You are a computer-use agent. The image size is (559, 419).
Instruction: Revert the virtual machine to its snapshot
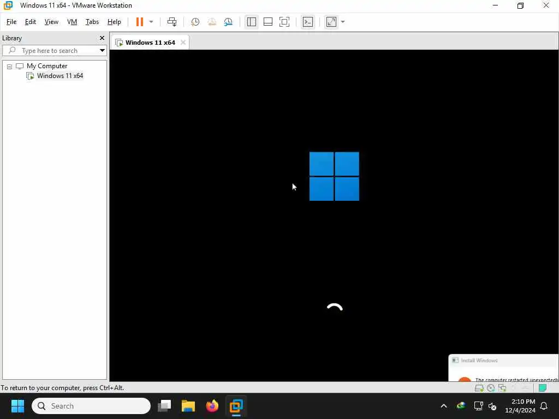click(212, 22)
